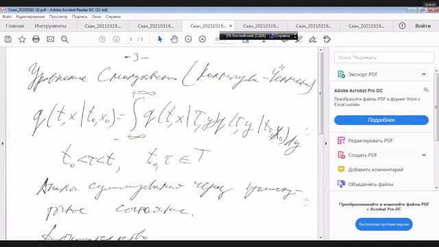Collapse the Экспорт PDF section chevron
Screen dimensions: 439x247
coord(424,74)
